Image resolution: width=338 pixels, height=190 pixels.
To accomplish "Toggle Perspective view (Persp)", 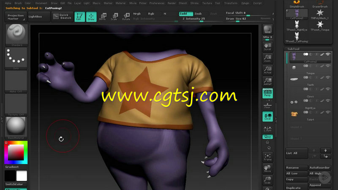I will (x=267, y=93).
